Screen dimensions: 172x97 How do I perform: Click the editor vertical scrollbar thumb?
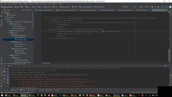[169, 55]
